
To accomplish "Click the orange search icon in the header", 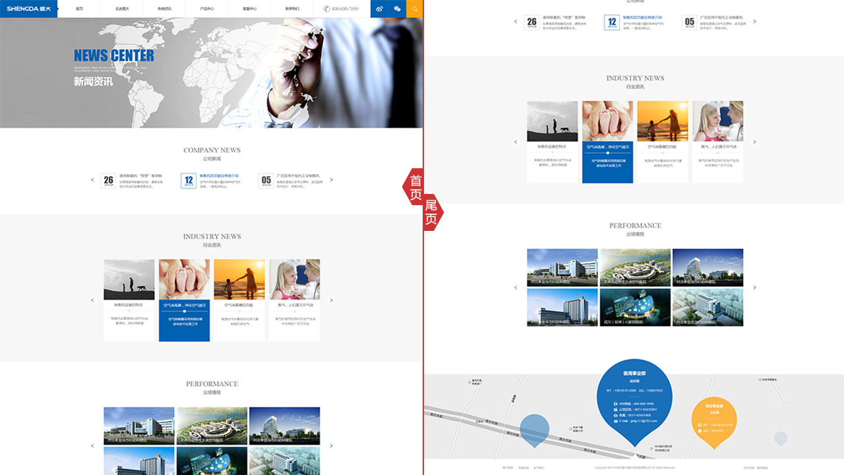I will point(415,9).
